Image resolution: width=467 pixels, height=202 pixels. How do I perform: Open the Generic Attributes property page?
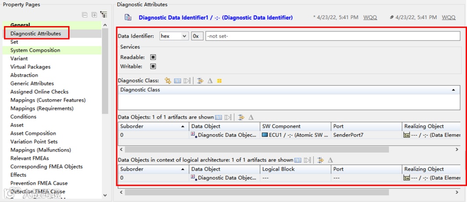click(x=32, y=83)
